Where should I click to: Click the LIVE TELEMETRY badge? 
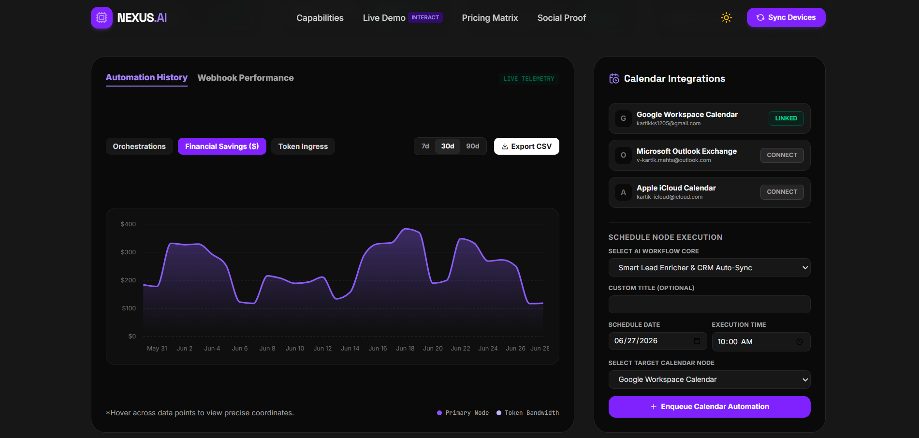pos(529,78)
